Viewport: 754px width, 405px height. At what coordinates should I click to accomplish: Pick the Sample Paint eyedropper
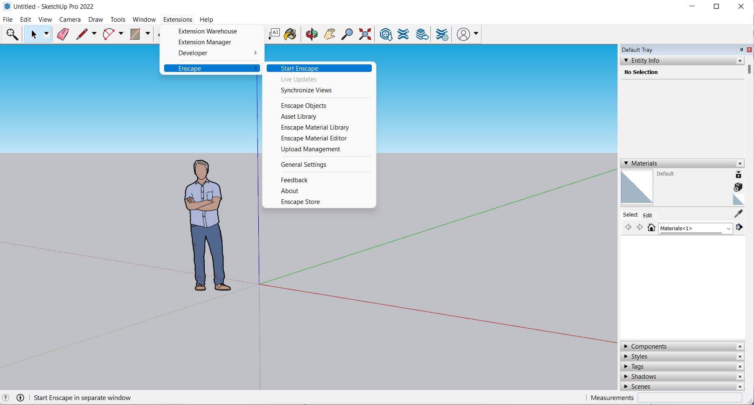coord(739,214)
